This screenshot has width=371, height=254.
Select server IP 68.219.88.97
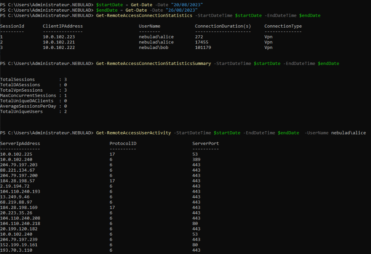point(16,202)
